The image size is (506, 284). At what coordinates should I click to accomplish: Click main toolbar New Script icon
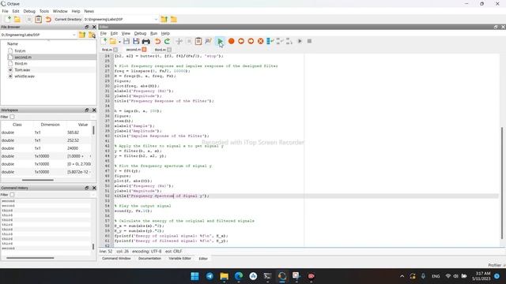pos(9,19)
